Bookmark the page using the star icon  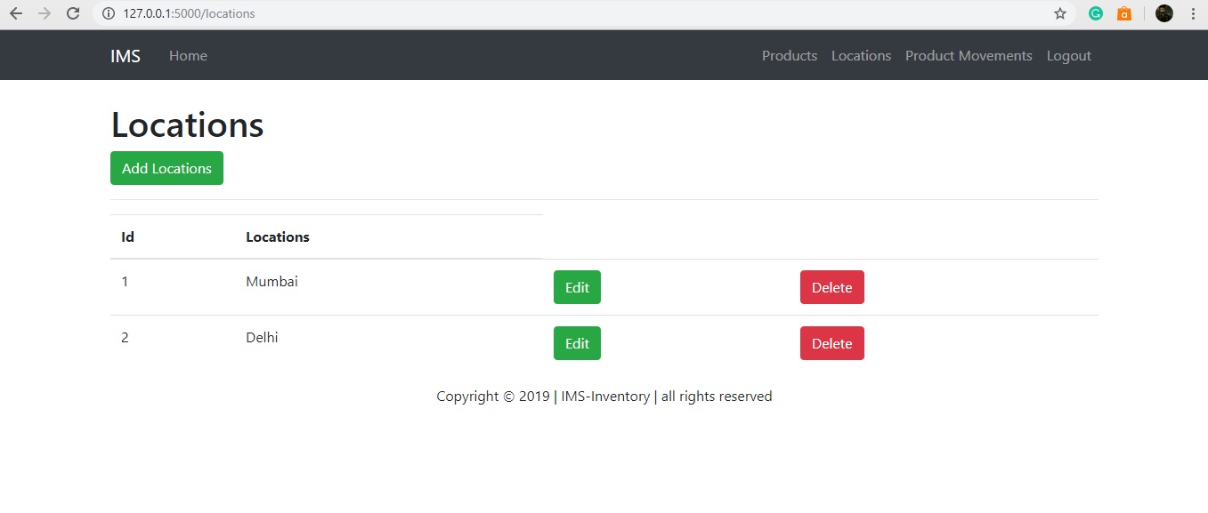tap(1059, 13)
